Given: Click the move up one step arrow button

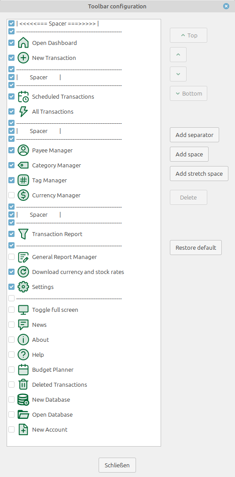Looking at the screenshot, I should tap(178, 55).
